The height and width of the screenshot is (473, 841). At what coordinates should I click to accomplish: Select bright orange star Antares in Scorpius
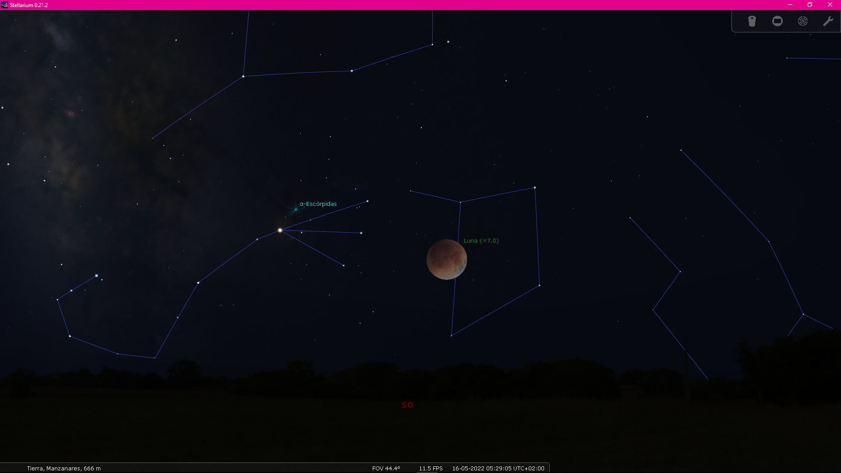pos(280,230)
